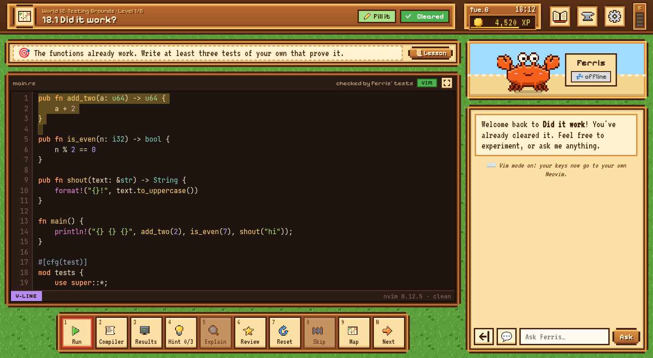Click the speech bubble chat icon
The height and width of the screenshot is (358, 653).
coord(507,337)
